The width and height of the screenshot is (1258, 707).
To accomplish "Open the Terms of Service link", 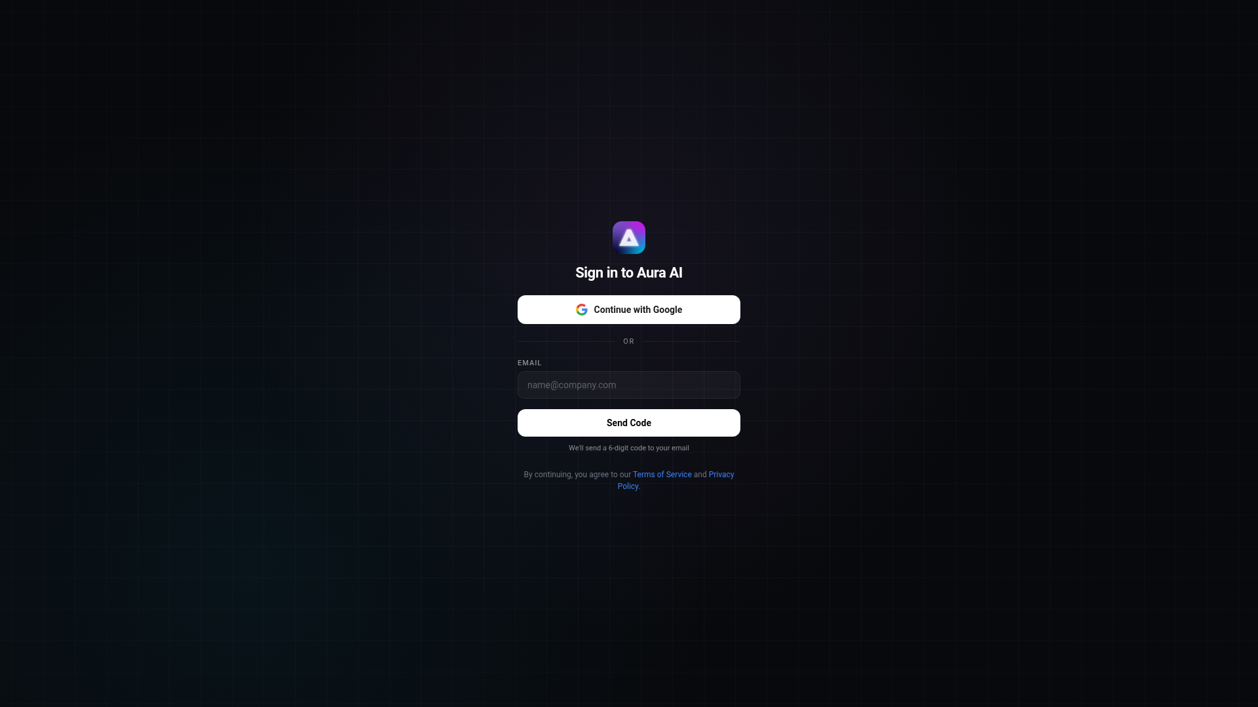I will pos(662,475).
